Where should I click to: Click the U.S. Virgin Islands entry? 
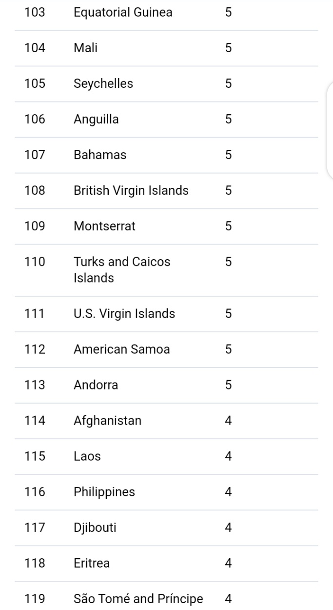(x=124, y=314)
